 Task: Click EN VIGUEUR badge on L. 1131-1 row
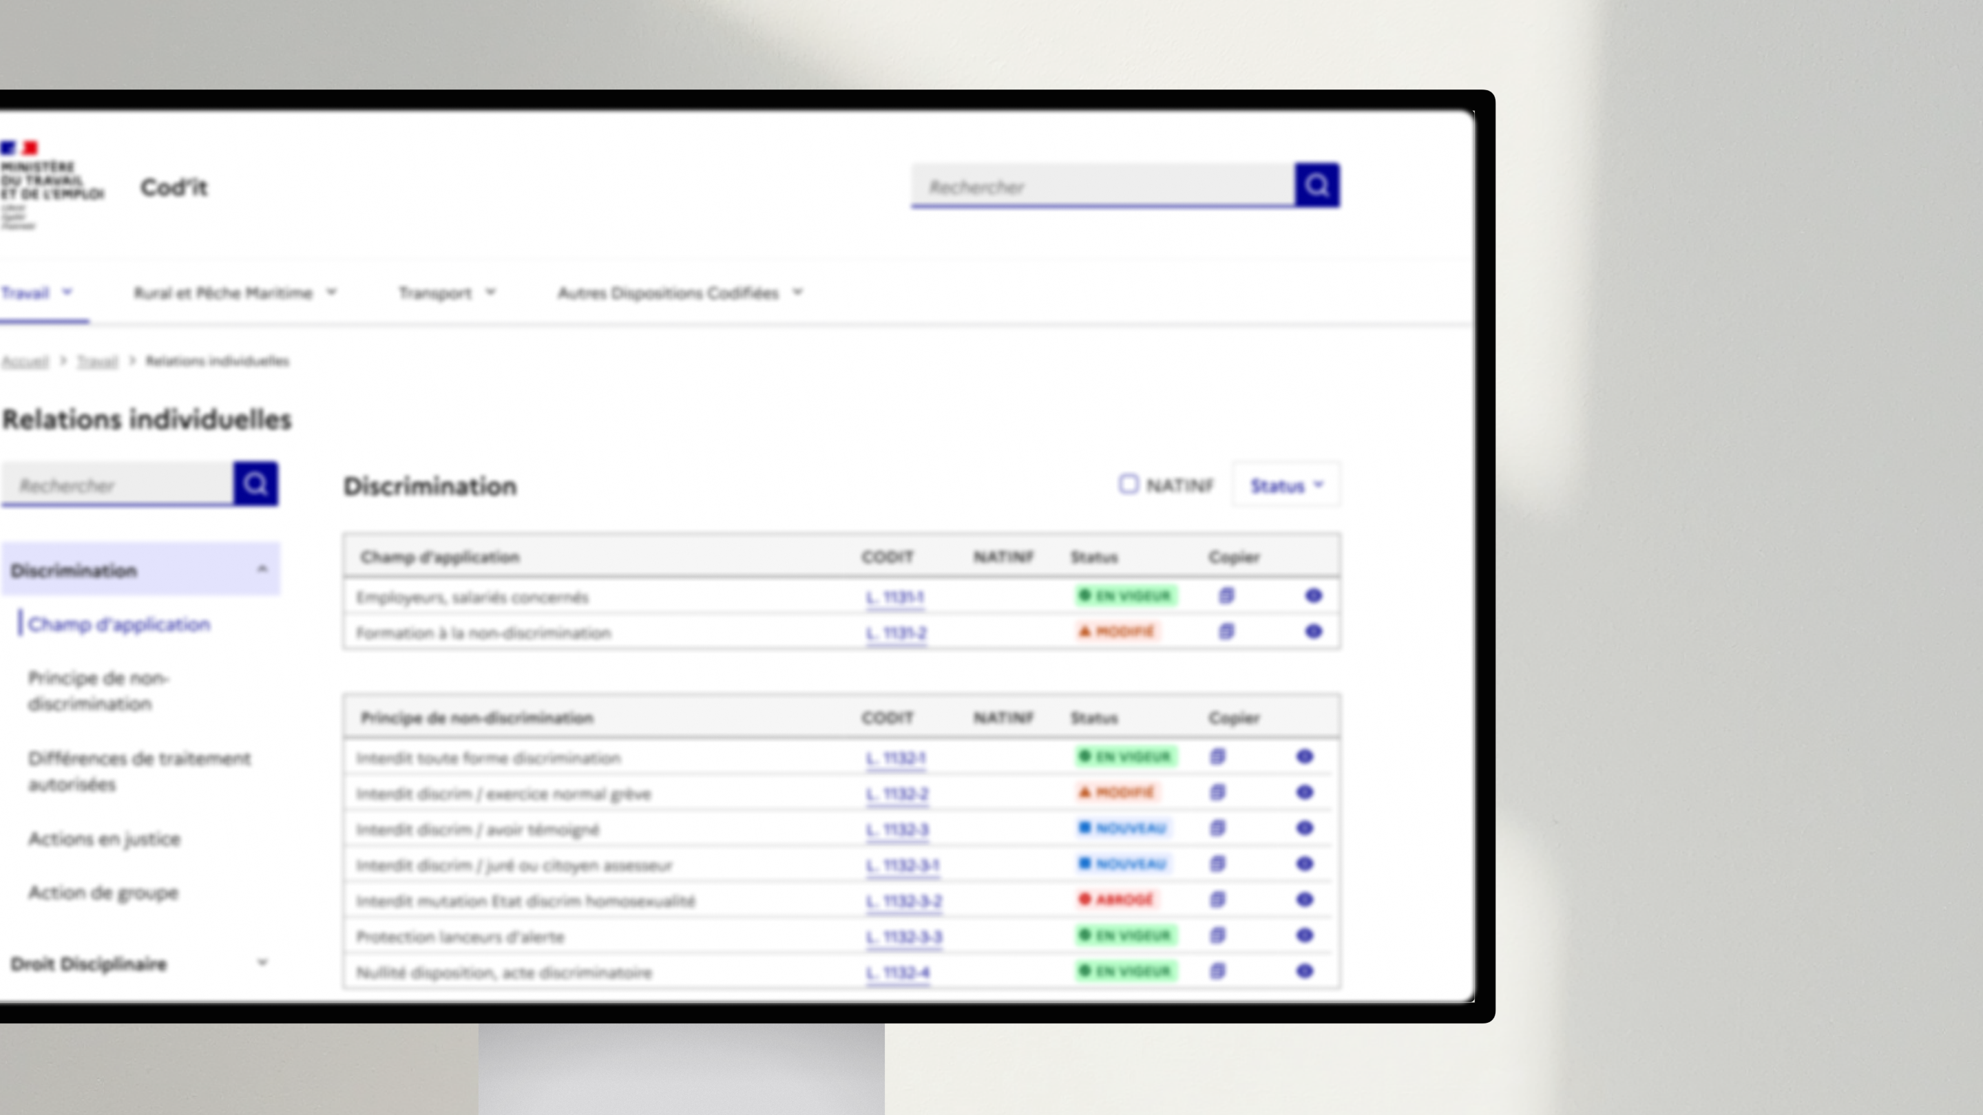(1126, 595)
